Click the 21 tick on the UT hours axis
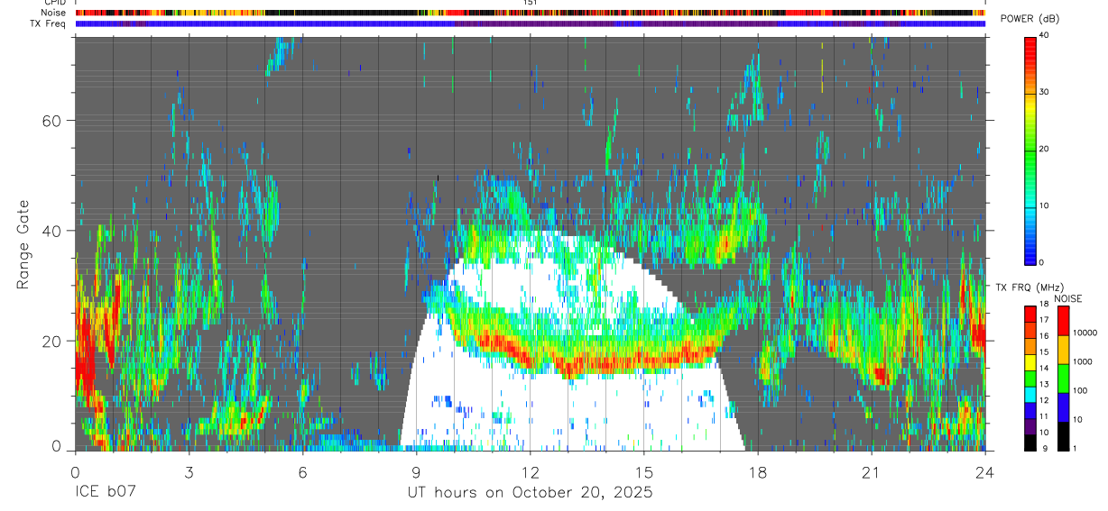 [x=871, y=471]
